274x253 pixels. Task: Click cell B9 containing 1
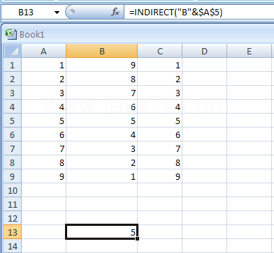[102, 176]
